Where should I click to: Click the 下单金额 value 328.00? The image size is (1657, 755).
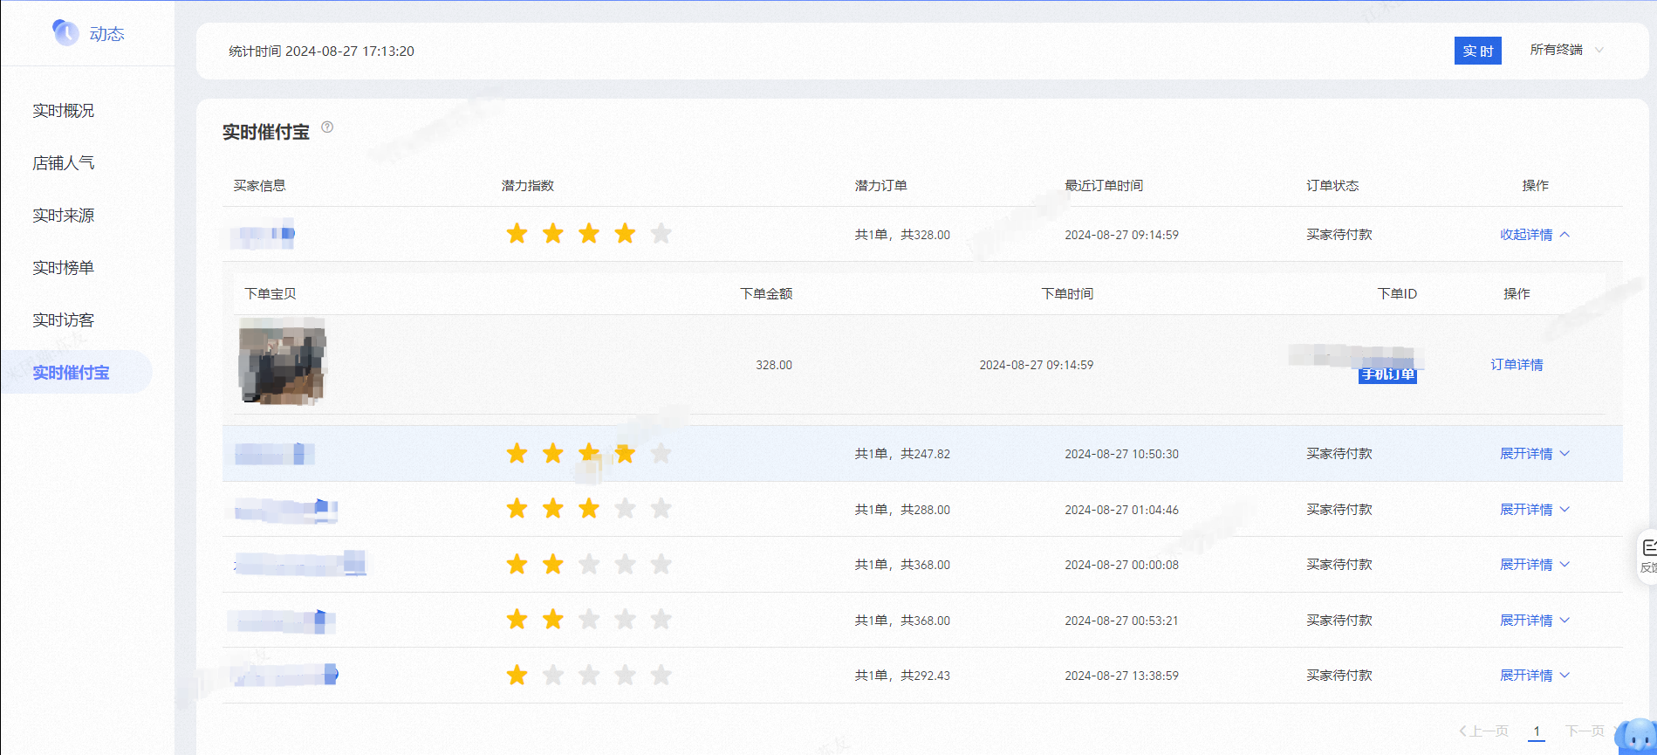(774, 365)
